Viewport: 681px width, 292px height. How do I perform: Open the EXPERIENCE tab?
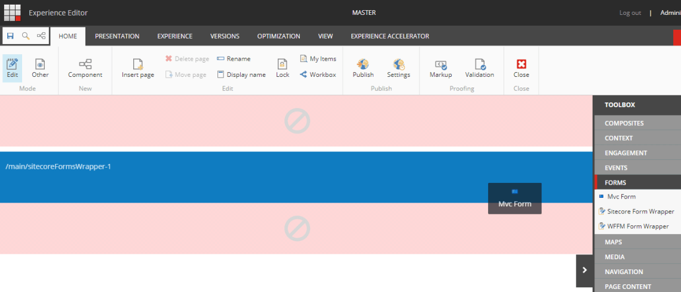(174, 36)
